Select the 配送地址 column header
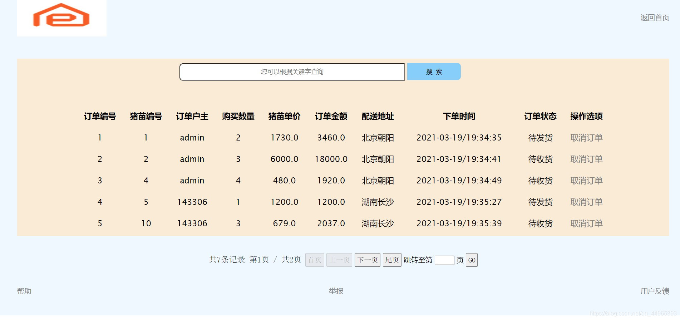This screenshot has width=680, height=320. click(x=378, y=116)
